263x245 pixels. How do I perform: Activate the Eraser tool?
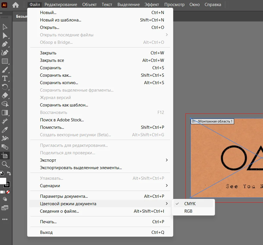pyautogui.click(x=5, y=96)
